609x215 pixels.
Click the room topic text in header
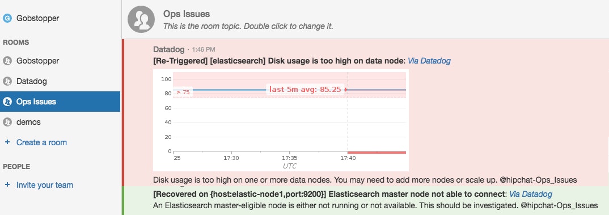pyautogui.click(x=248, y=27)
